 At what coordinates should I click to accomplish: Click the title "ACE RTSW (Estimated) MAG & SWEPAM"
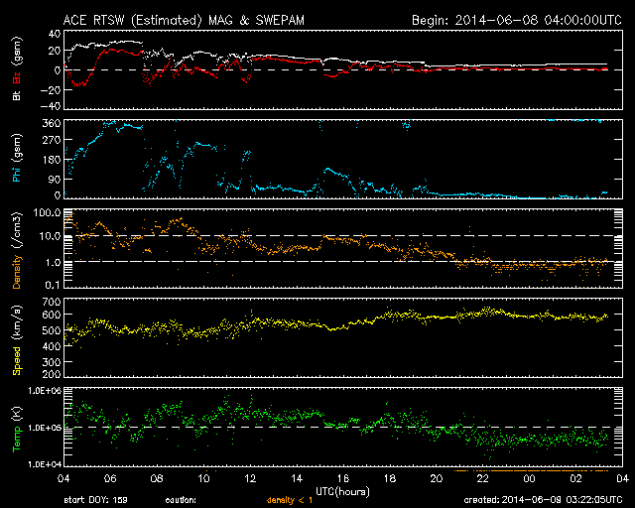pyautogui.click(x=184, y=20)
